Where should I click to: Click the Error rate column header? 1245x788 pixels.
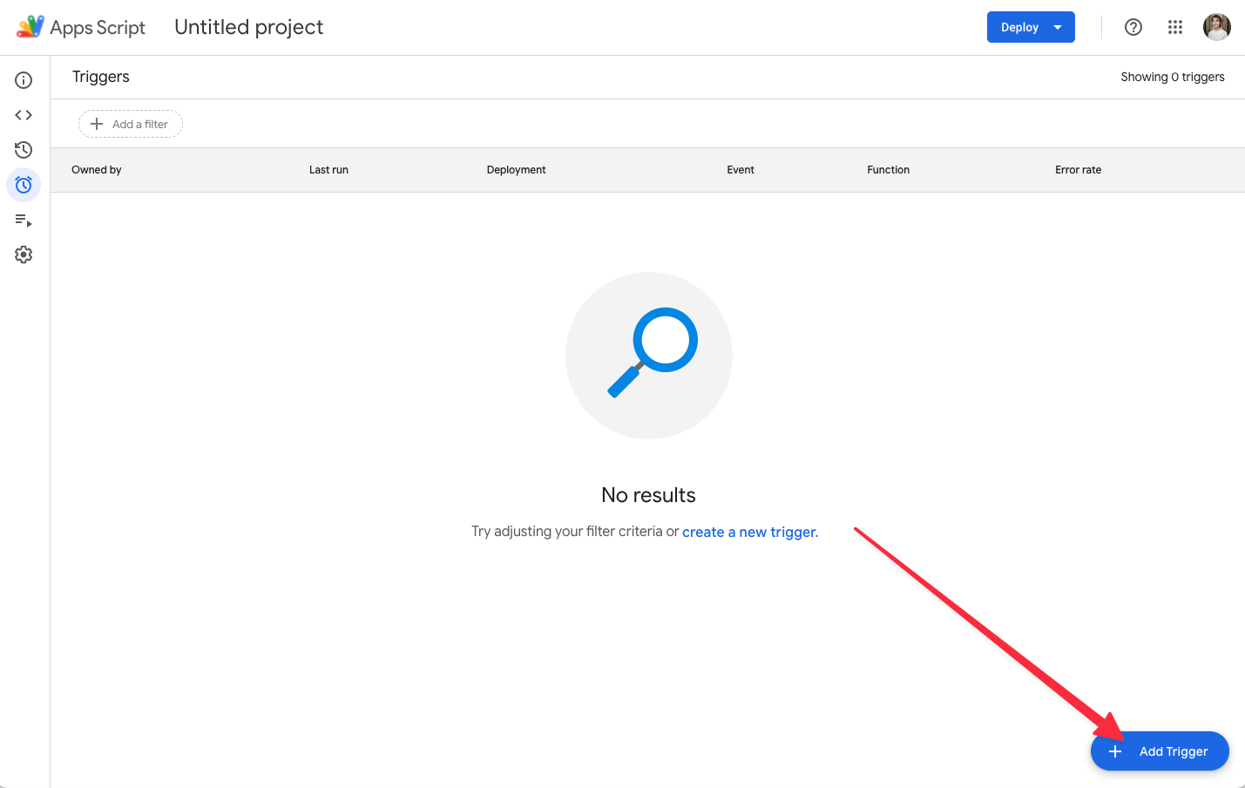point(1078,170)
